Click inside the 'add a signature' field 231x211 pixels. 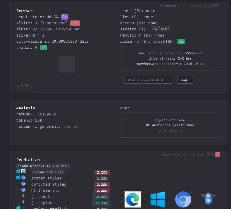point(148,79)
